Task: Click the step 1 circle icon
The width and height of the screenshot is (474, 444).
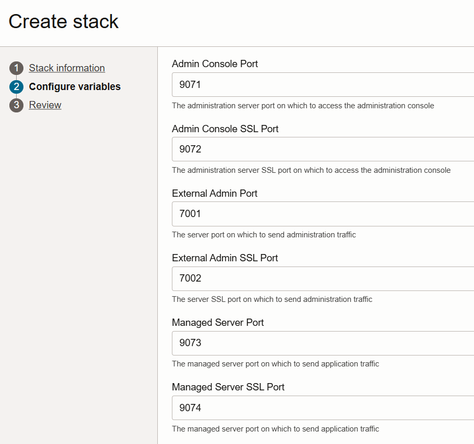Action: point(16,68)
